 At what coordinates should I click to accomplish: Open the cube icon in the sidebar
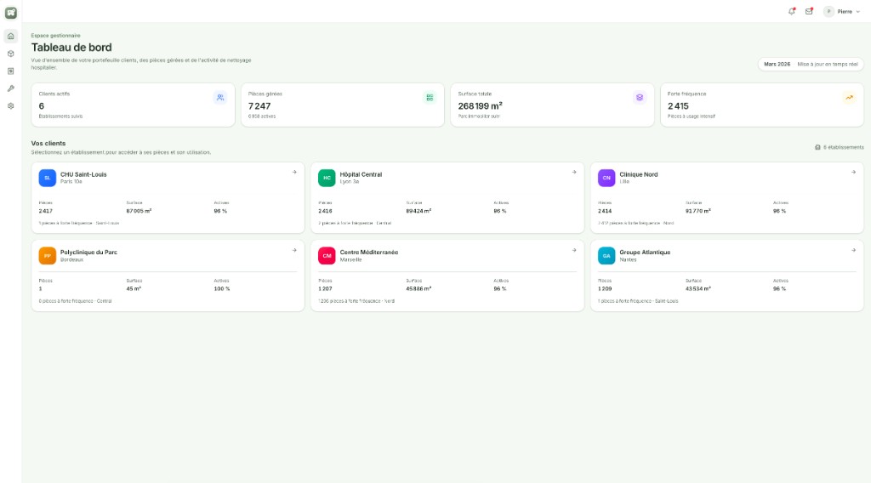(10, 54)
